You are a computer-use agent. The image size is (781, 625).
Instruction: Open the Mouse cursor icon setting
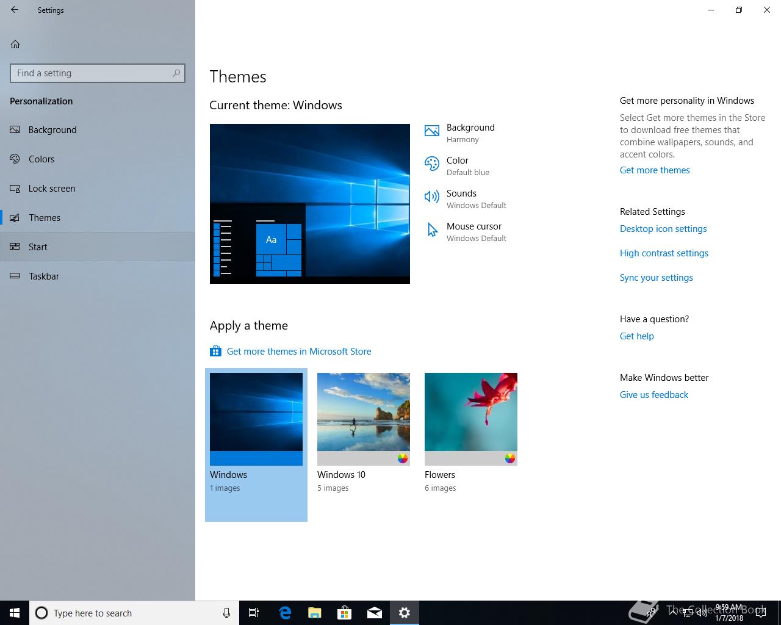coord(432,229)
